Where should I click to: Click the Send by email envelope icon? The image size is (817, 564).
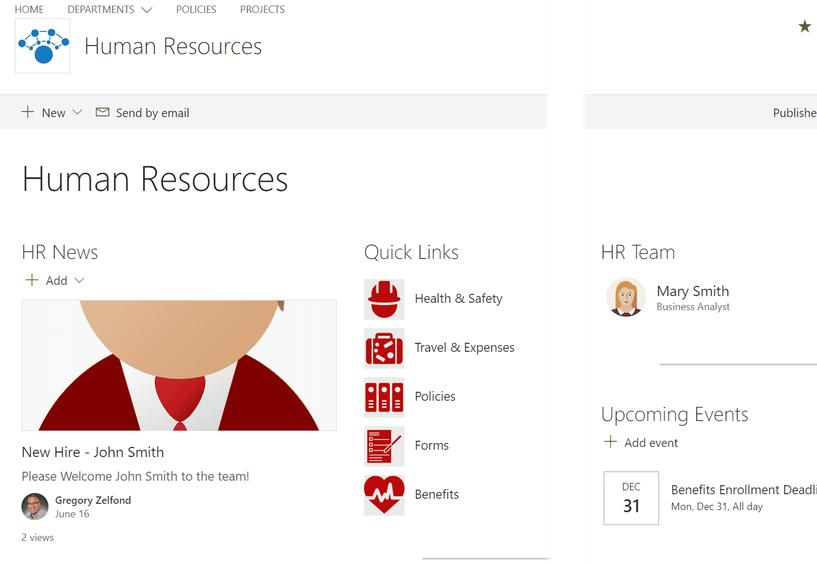[x=103, y=112]
